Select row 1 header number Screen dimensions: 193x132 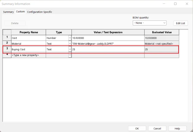(7, 38)
